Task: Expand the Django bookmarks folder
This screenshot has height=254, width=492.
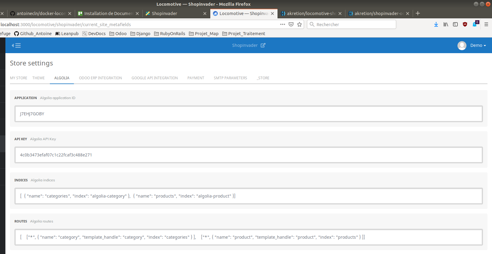Action: coord(140,34)
